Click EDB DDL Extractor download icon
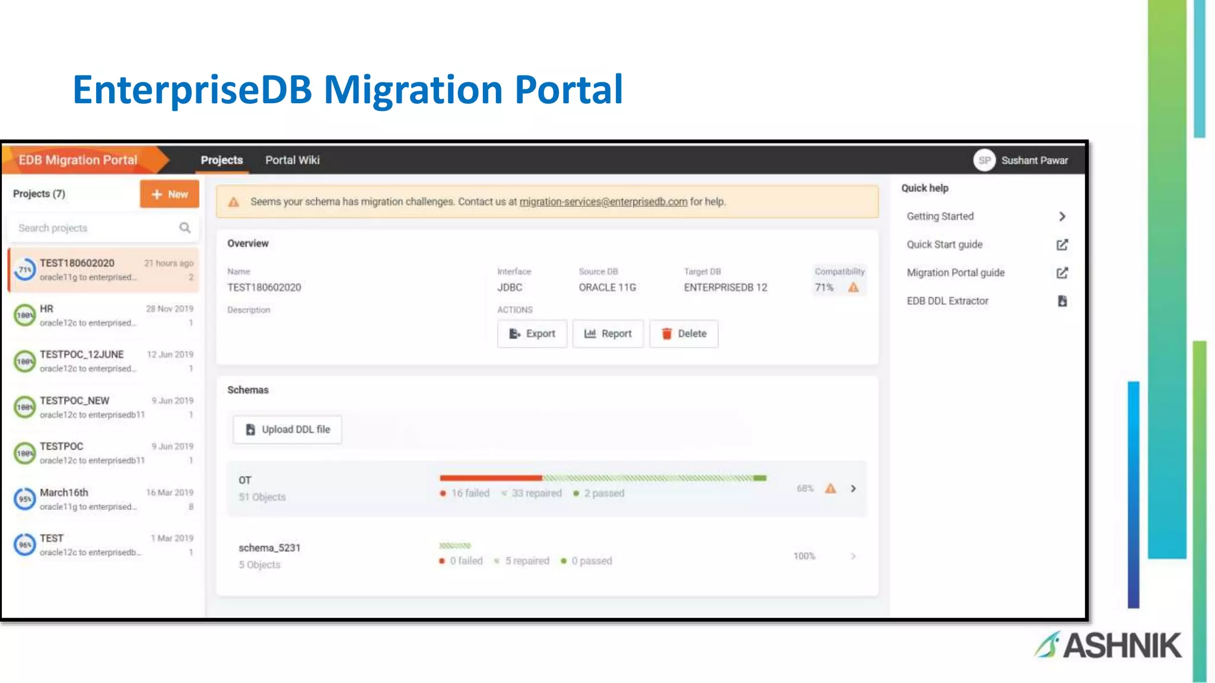This screenshot has height=683, width=1215. tap(1062, 301)
